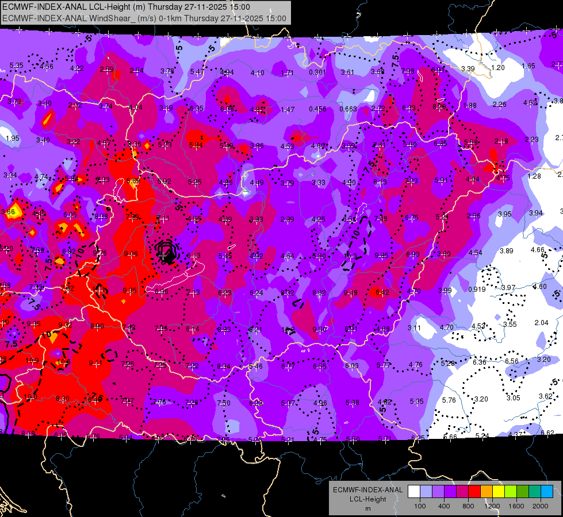Screen dimensions: 563x517
Task: Click the legend scale value 1600
Action: coord(516,506)
